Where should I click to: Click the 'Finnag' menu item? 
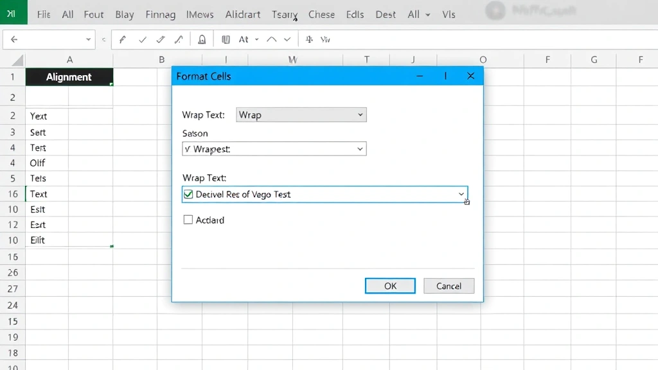click(x=160, y=14)
